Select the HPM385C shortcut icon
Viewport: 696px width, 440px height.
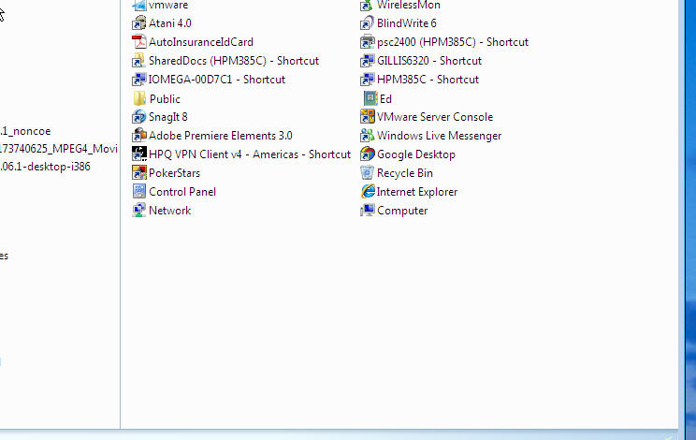tap(367, 80)
